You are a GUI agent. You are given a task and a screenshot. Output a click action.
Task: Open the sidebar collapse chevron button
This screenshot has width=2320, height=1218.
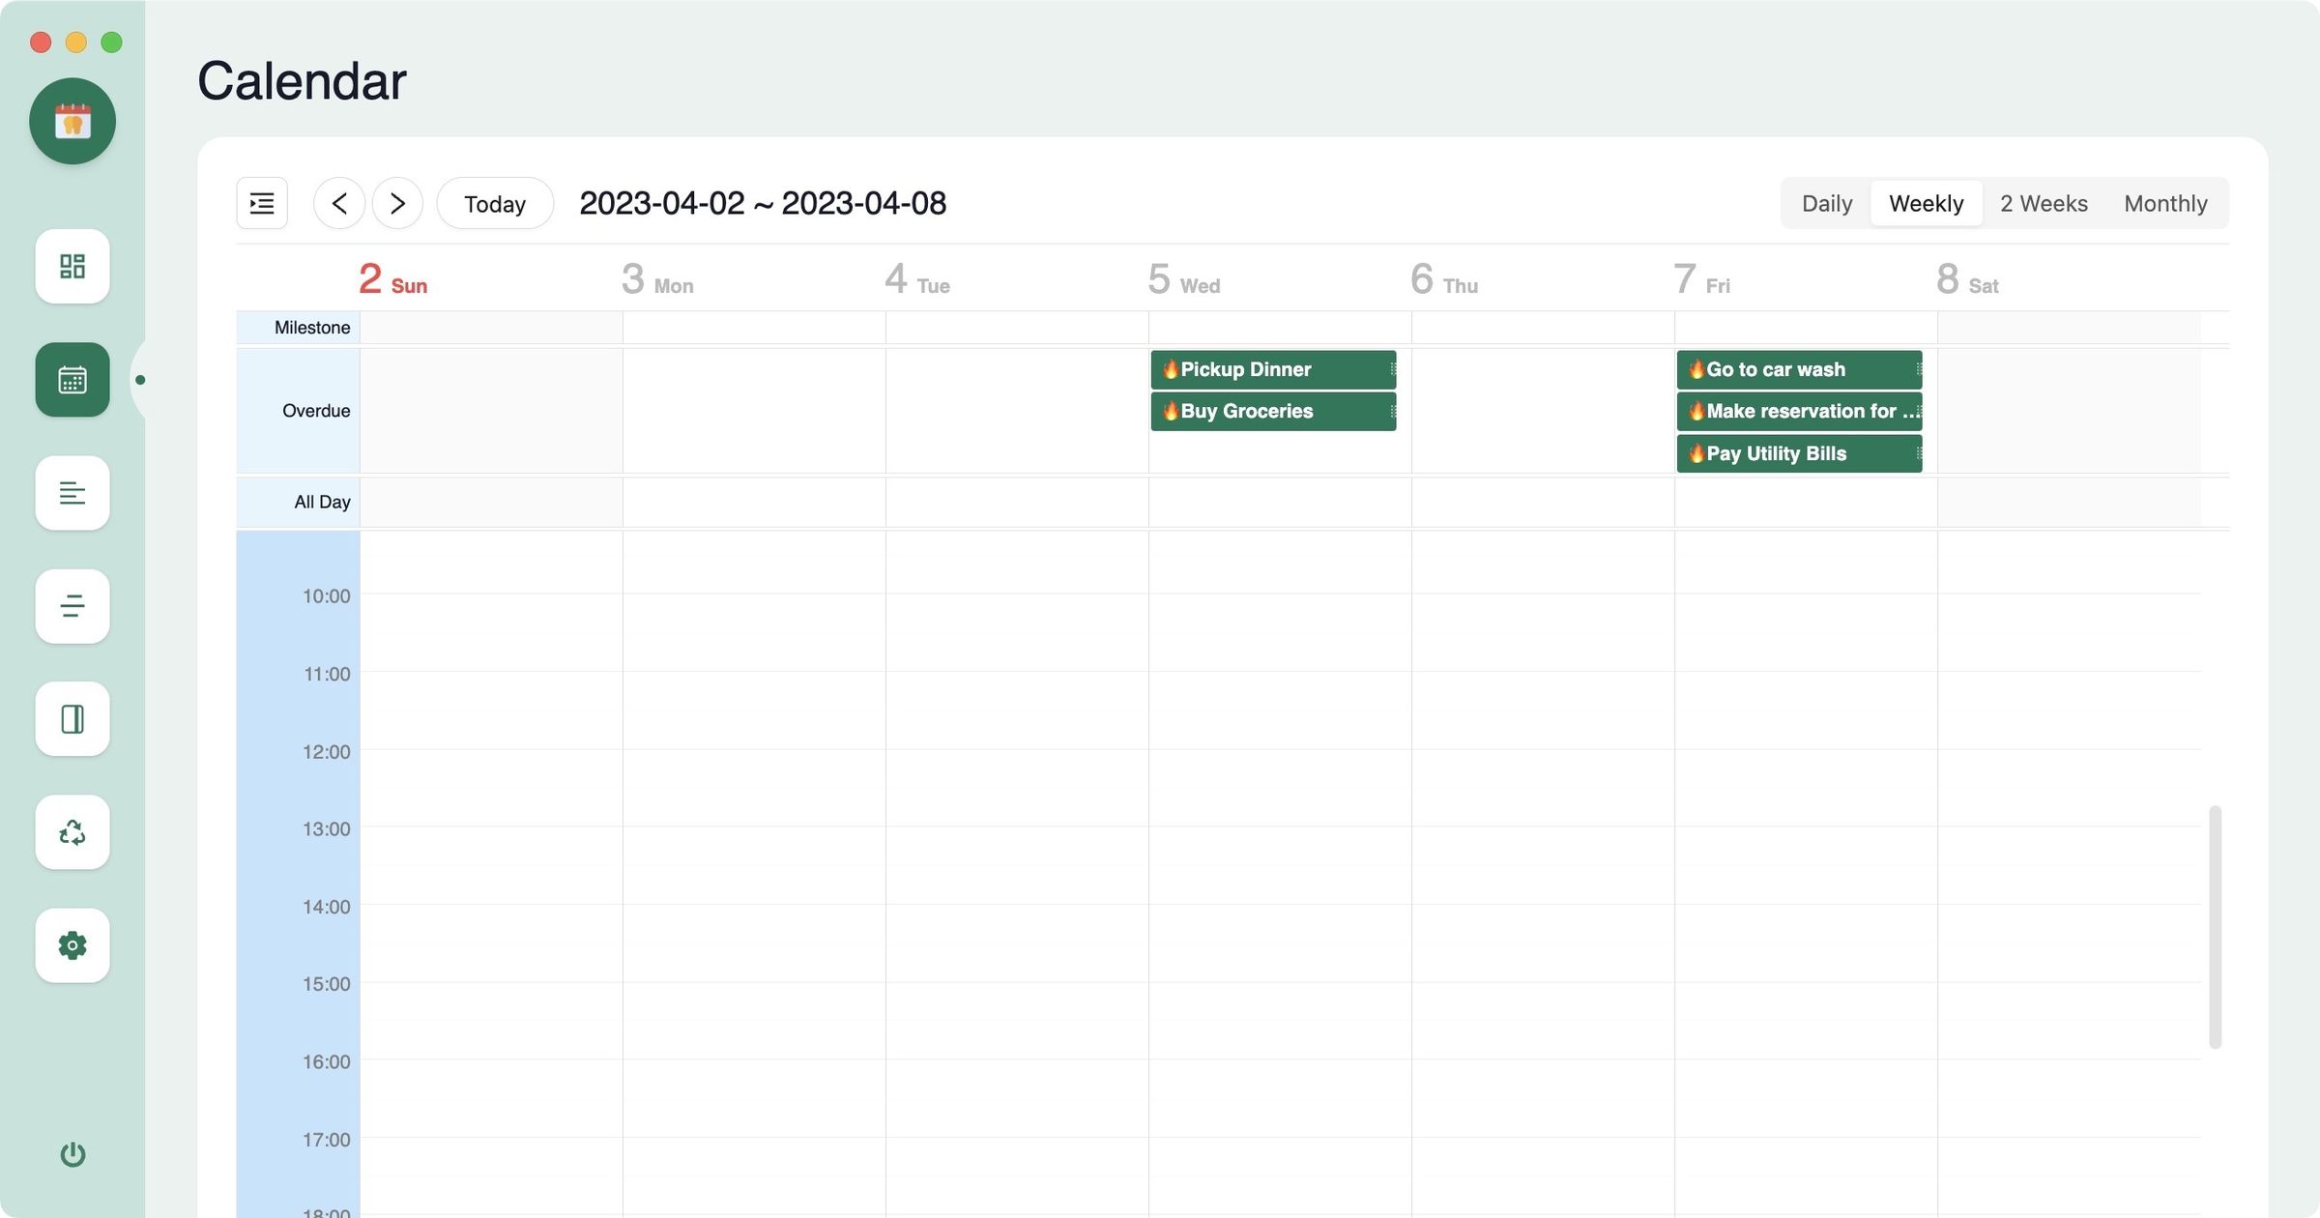click(261, 203)
